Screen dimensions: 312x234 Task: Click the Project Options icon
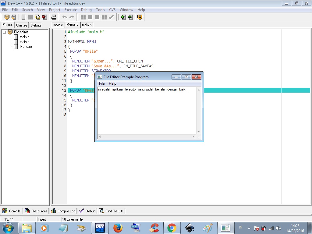(x=140, y=17)
